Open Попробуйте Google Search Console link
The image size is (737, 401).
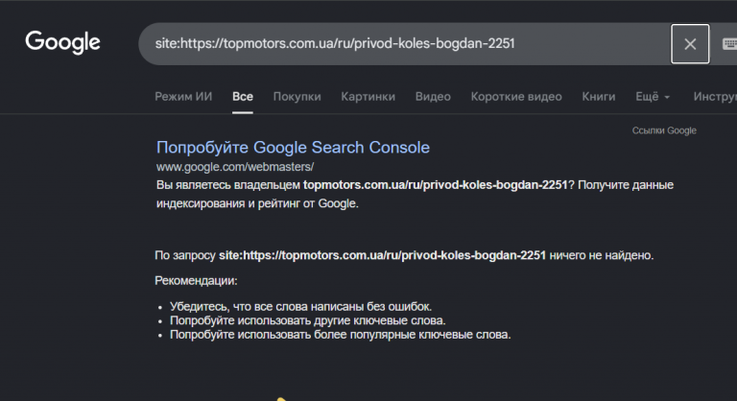coord(293,147)
